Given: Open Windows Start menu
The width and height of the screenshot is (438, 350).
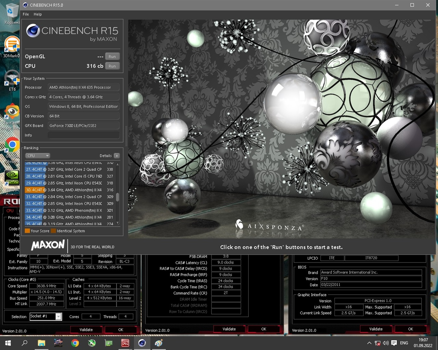Looking at the screenshot, I should pyautogui.click(x=8, y=343).
